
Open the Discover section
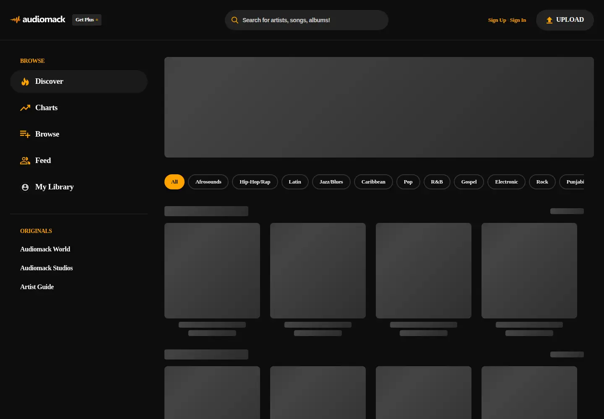pyautogui.click(x=79, y=81)
